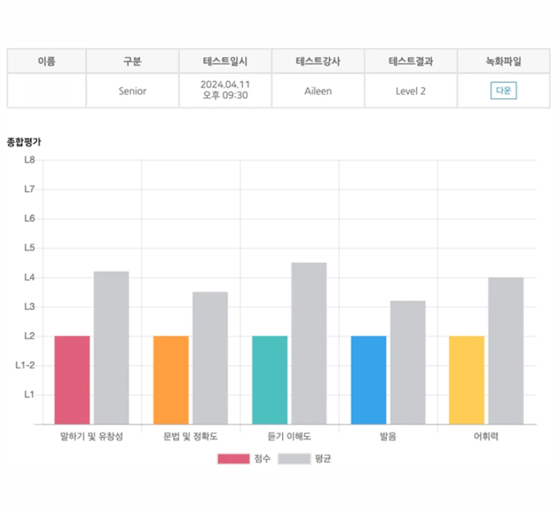Viewport: 557px width, 508px height.
Task: Click the L5 axis label
Action: tap(29, 248)
